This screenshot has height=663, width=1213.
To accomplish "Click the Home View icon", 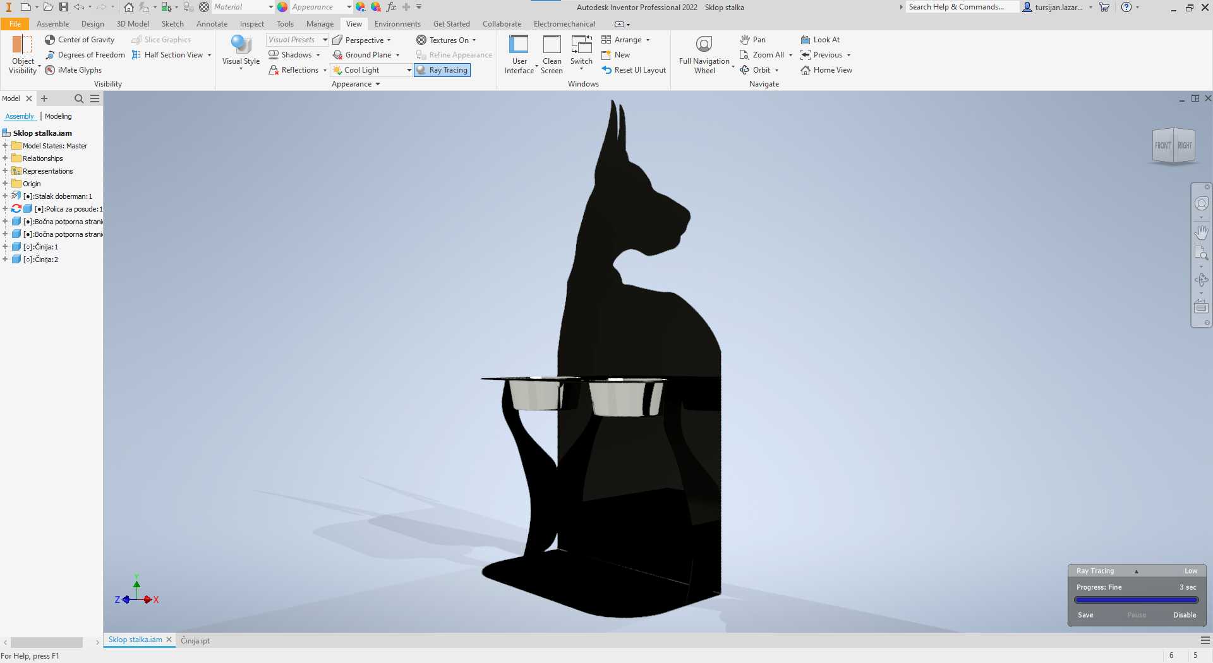I will [806, 70].
